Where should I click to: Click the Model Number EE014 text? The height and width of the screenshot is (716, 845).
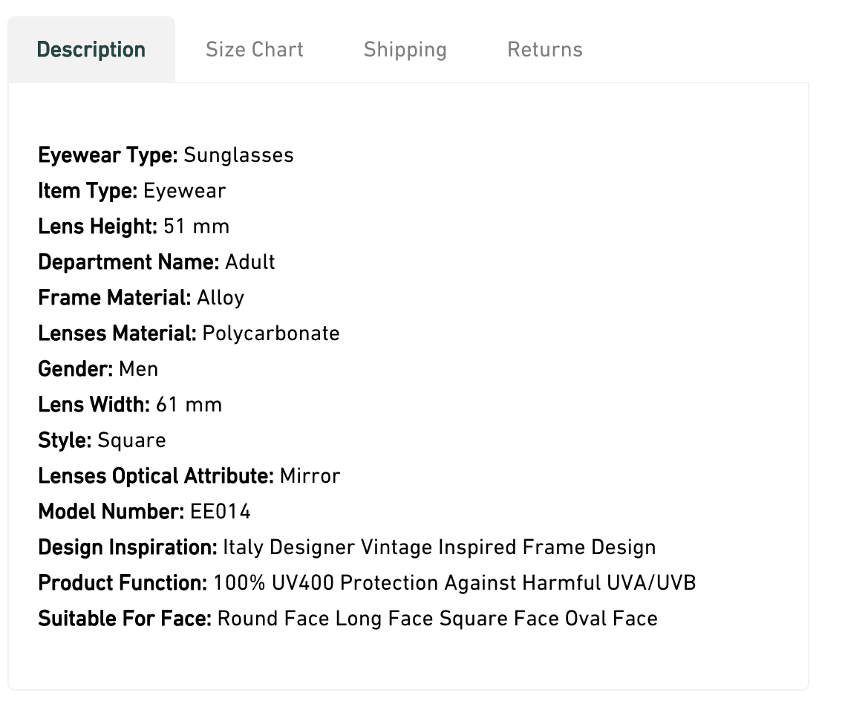point(221,512)
